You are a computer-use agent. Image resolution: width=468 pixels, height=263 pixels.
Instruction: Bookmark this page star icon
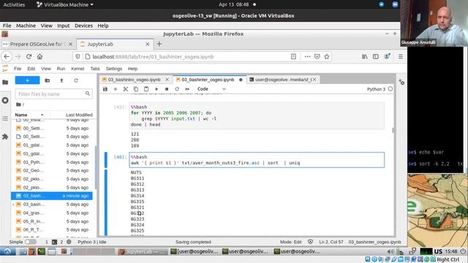[327, 56]
